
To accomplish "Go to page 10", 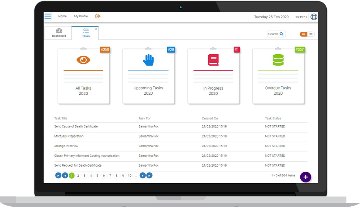I will pyautogui.click(x=130, y=176).
